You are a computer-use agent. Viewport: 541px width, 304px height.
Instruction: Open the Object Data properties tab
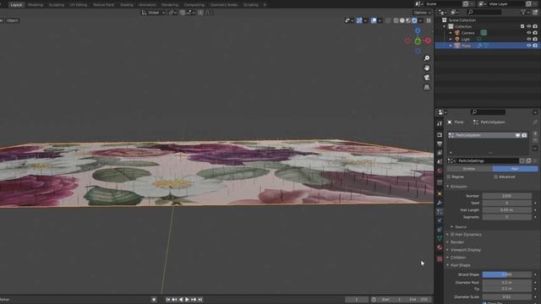pyautogui.click(x=440, y=238)
